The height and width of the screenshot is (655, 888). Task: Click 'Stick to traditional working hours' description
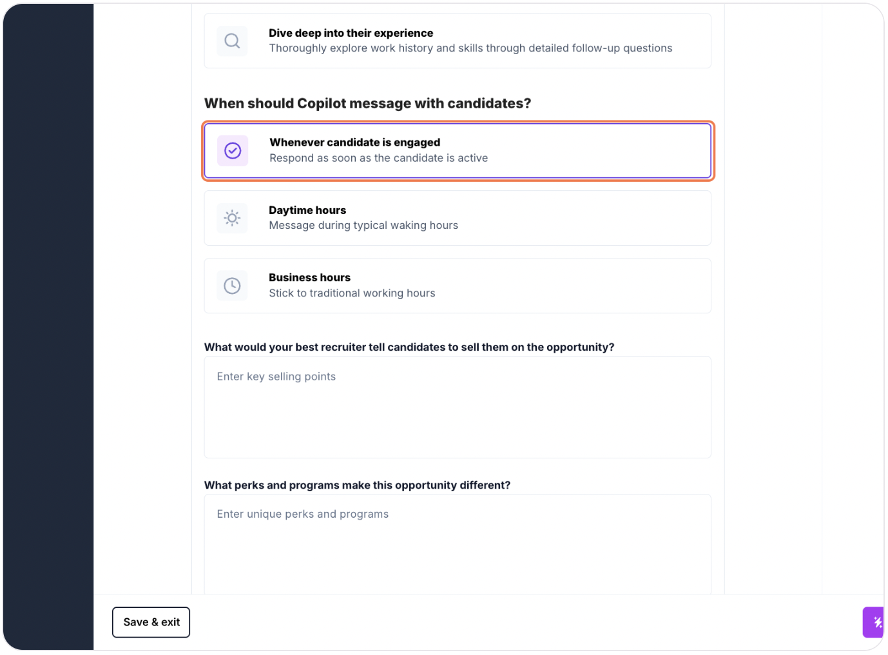click(x=352, y=293)
